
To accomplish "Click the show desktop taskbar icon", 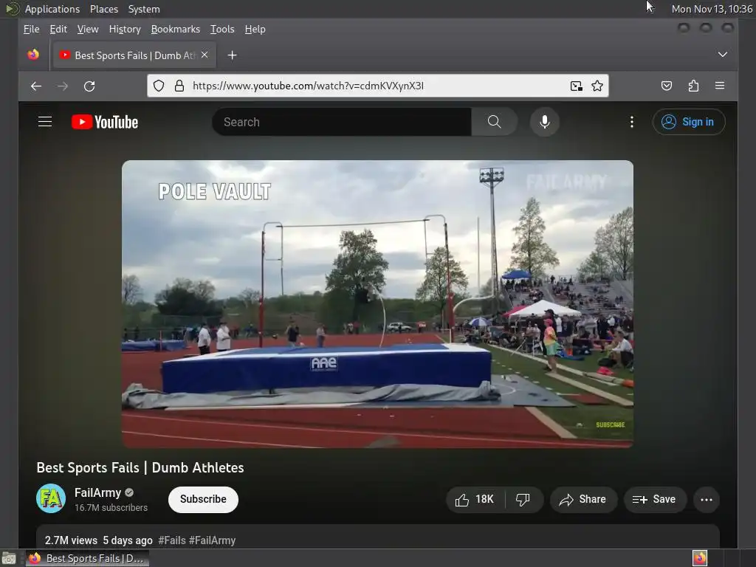I will [x=9, y=558].
